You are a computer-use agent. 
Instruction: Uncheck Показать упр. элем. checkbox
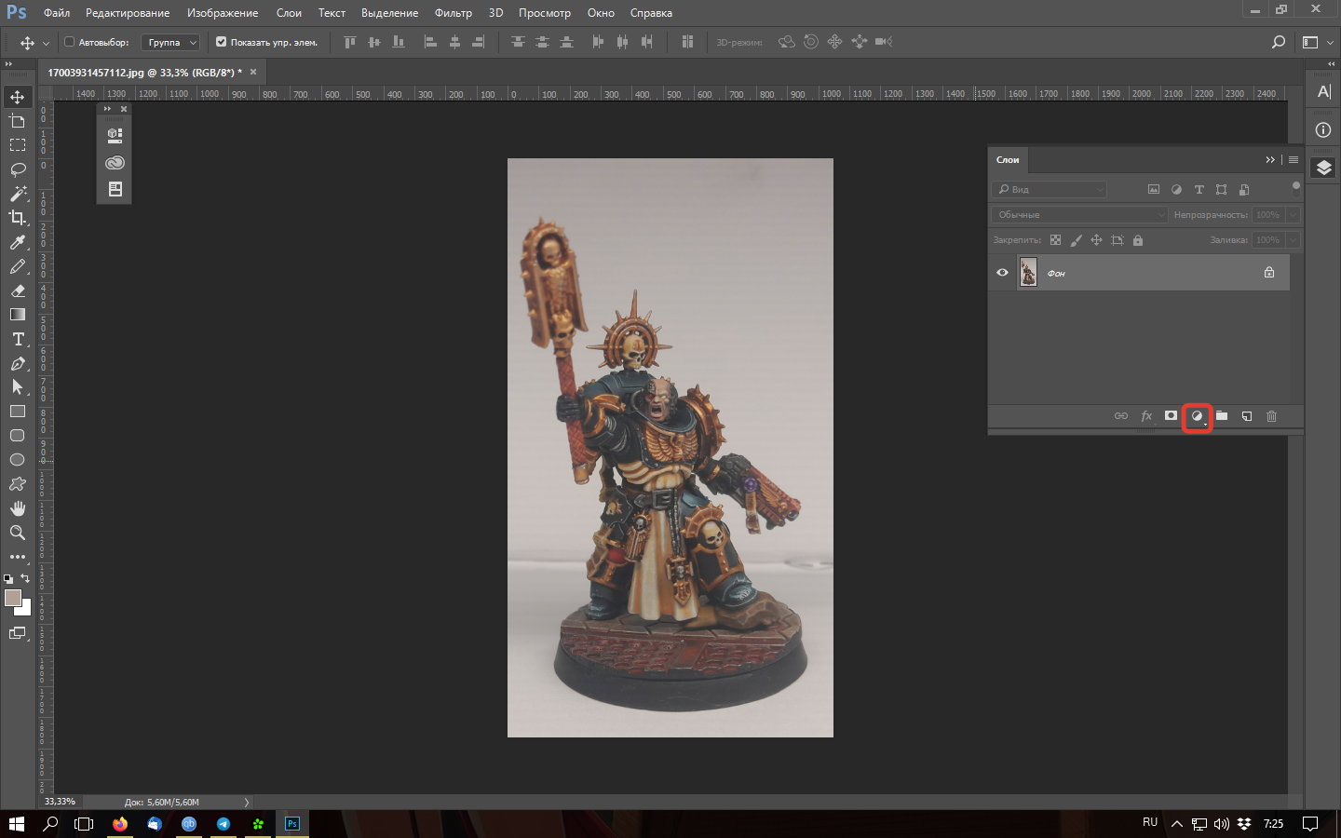tap(221, 42)
